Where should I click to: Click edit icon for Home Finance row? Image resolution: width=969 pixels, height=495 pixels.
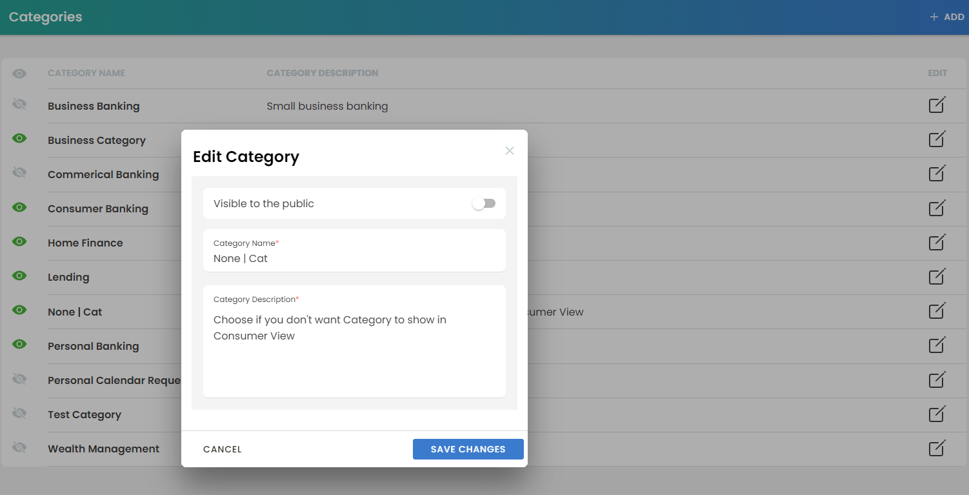pos(937,242)
